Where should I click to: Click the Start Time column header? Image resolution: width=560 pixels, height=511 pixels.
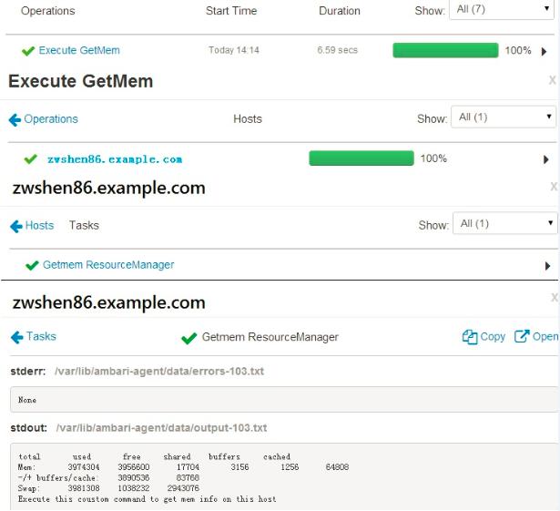coord(231,11)
